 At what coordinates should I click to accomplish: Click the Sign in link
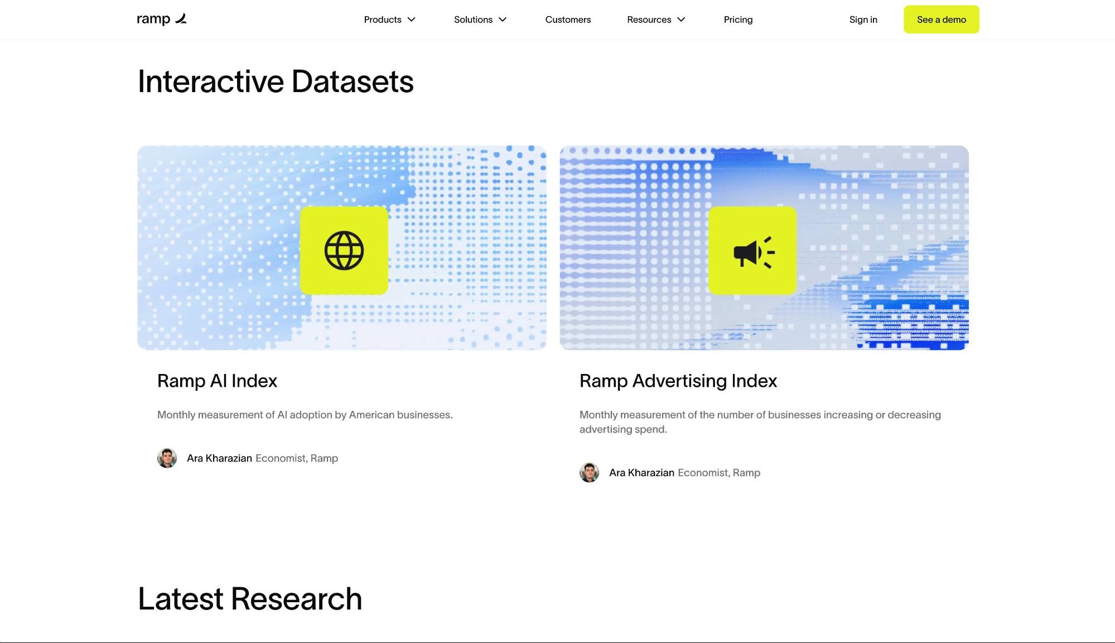click(863, 20)
